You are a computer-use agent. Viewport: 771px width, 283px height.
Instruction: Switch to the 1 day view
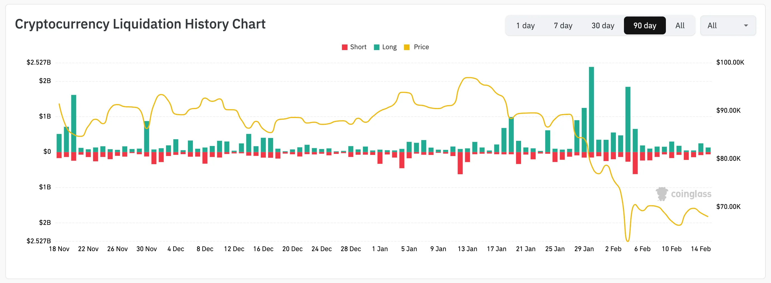[525, 25]
